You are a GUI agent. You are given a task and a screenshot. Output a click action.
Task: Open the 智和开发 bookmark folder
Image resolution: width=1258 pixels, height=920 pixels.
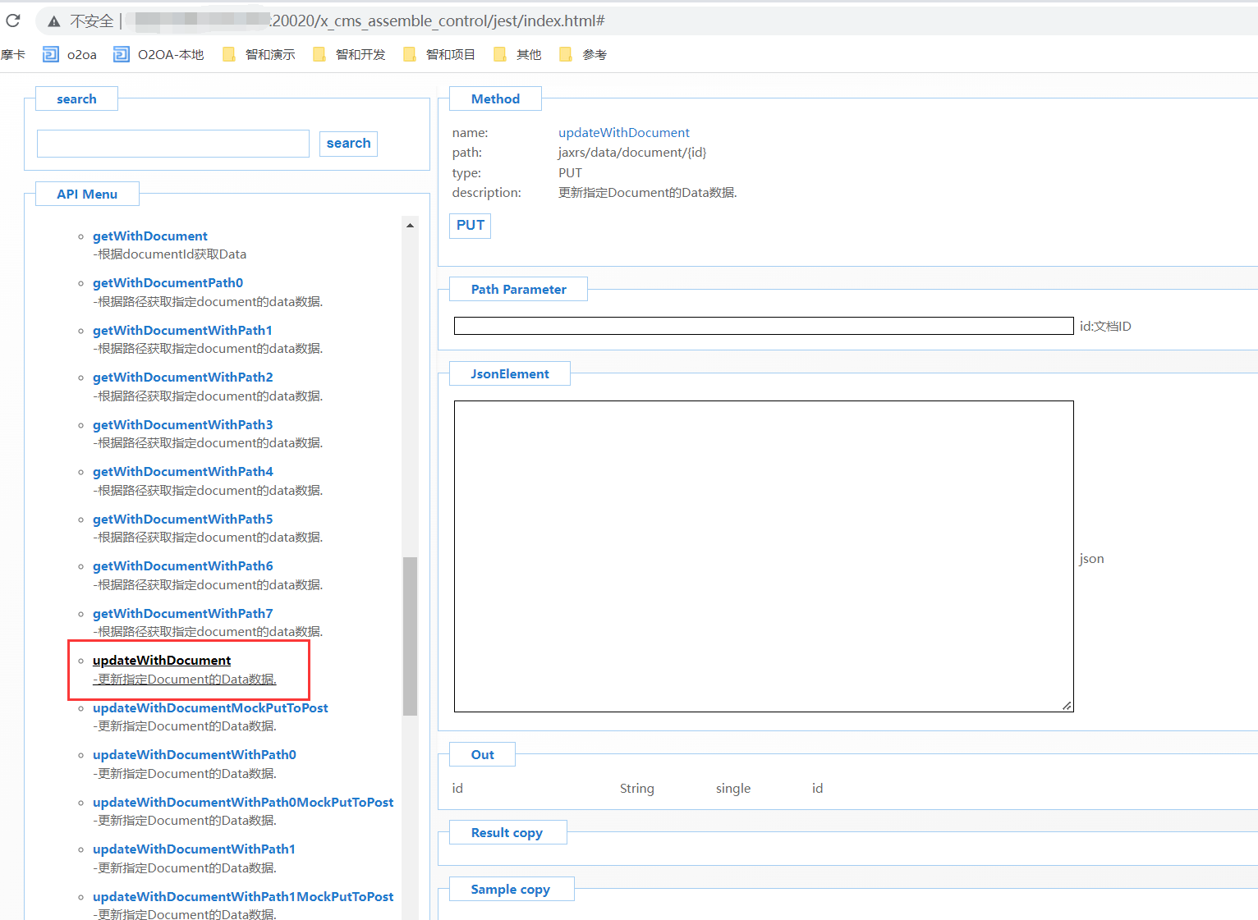[350, 55]
